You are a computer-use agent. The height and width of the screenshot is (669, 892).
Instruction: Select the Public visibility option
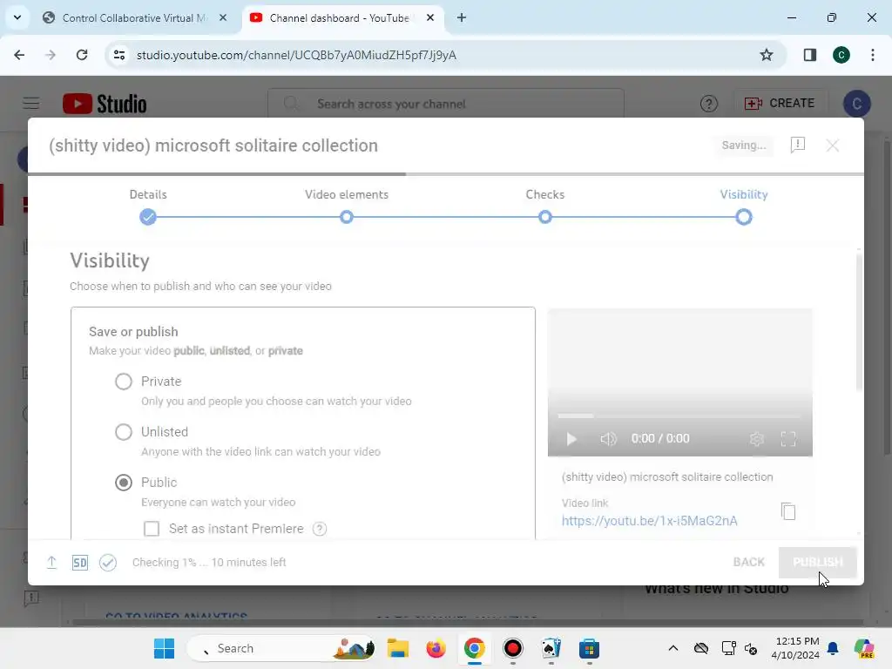pos(124,483)
